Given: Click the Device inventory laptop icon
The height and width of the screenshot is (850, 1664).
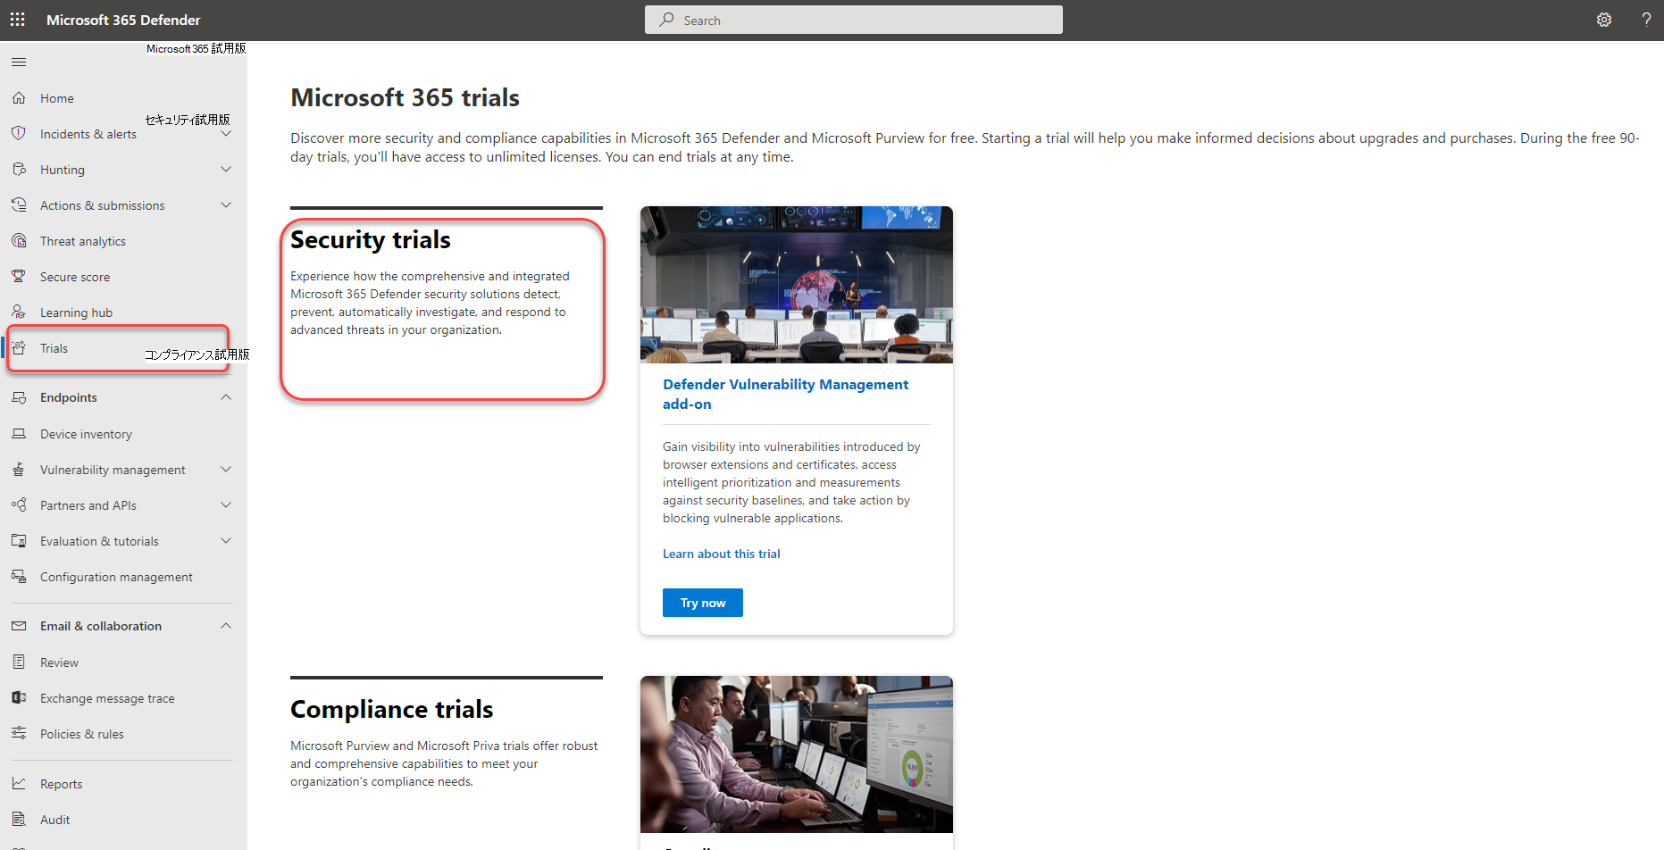Looking at the screenshot, I should [19, 434].
